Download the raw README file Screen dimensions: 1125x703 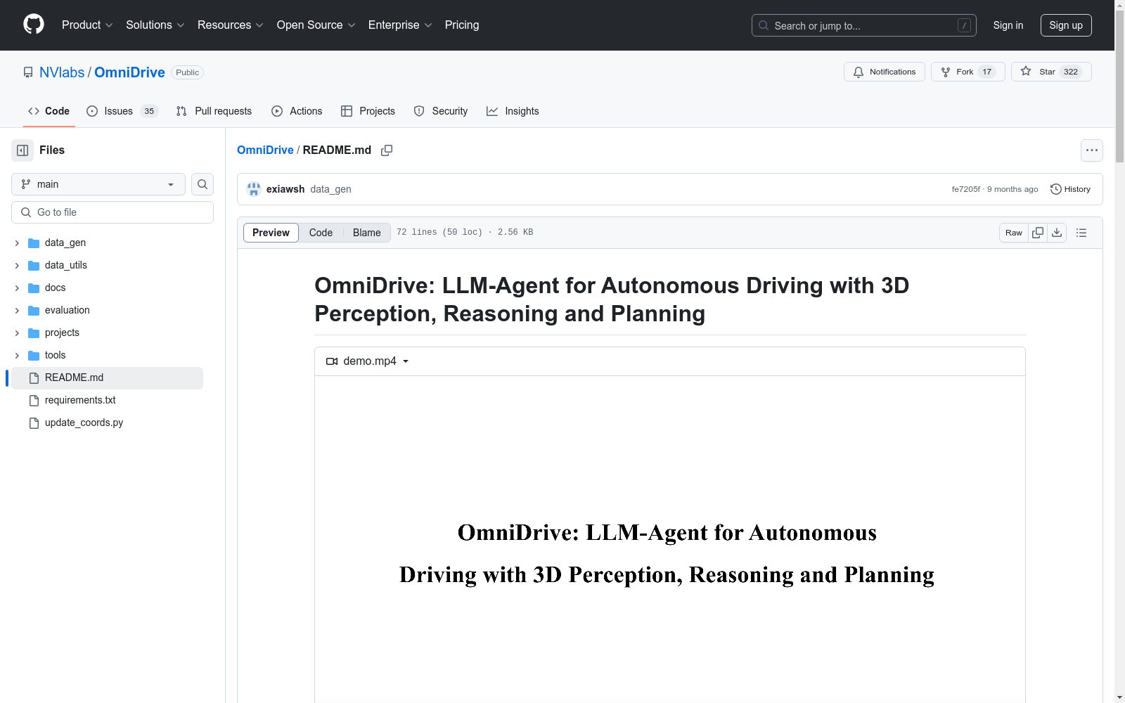[x=1057, y=232]
